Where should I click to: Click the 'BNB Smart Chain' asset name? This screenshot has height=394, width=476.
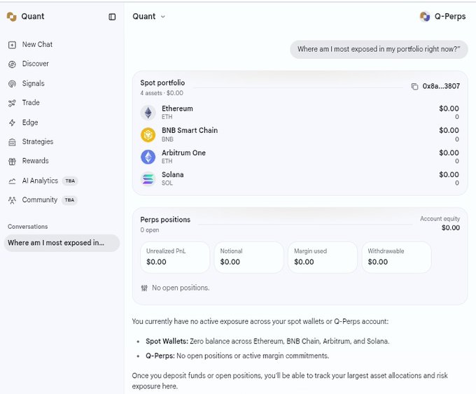click(190, 131)
